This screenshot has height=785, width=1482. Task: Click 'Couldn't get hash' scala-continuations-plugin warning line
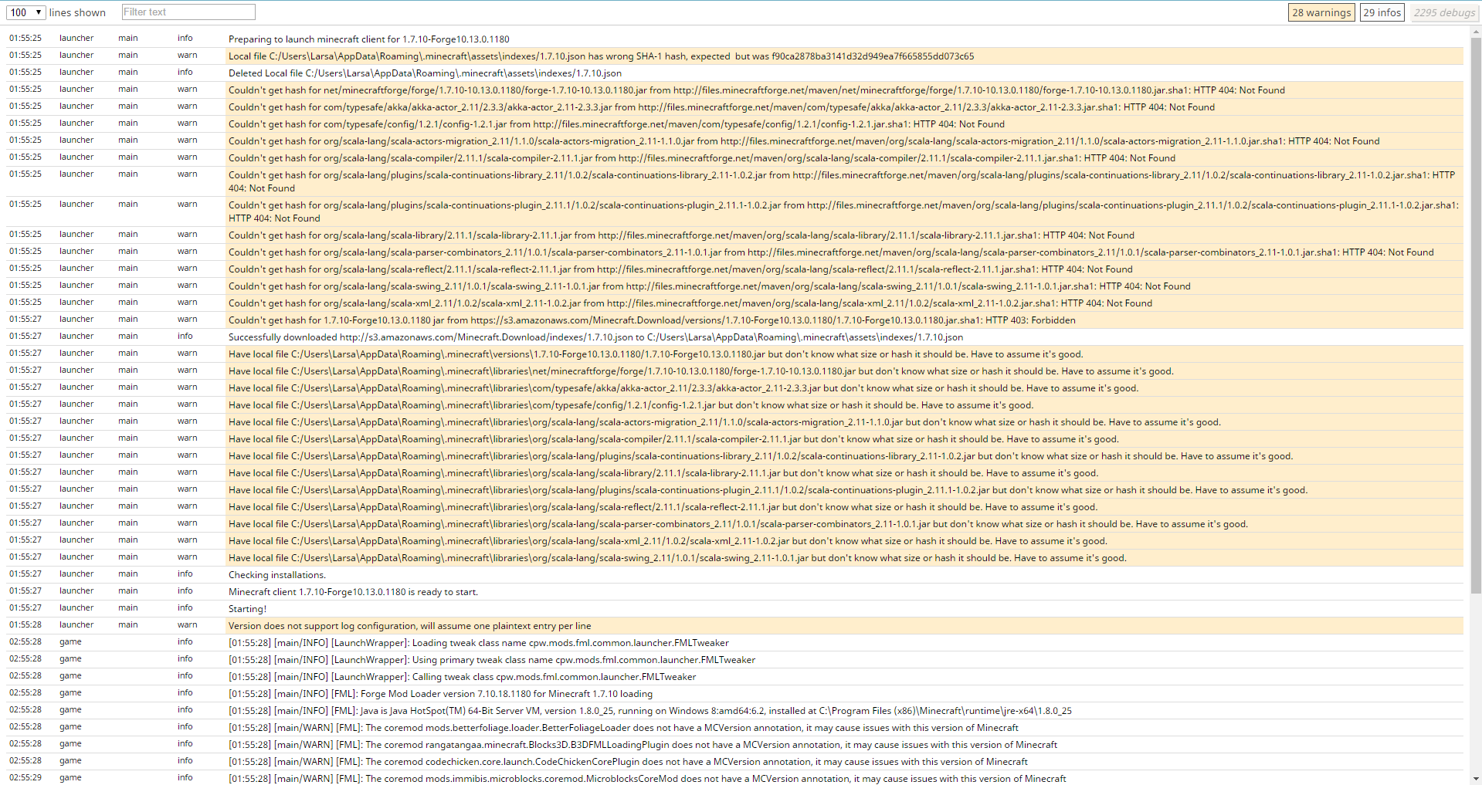pos(845,211)
